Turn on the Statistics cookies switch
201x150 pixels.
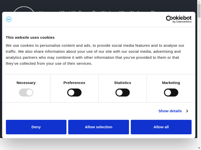(123, 92)
